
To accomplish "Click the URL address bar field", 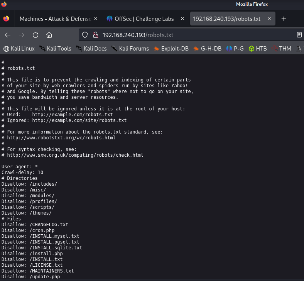I will 193,35.
